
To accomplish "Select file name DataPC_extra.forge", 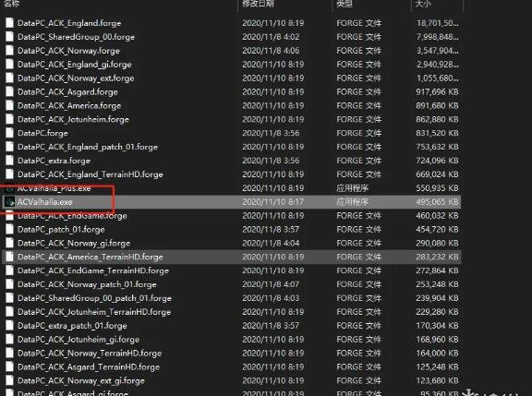I will coord(54,161).
